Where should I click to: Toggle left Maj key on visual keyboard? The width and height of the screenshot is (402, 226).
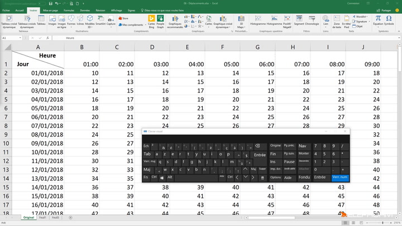point(147,170)
